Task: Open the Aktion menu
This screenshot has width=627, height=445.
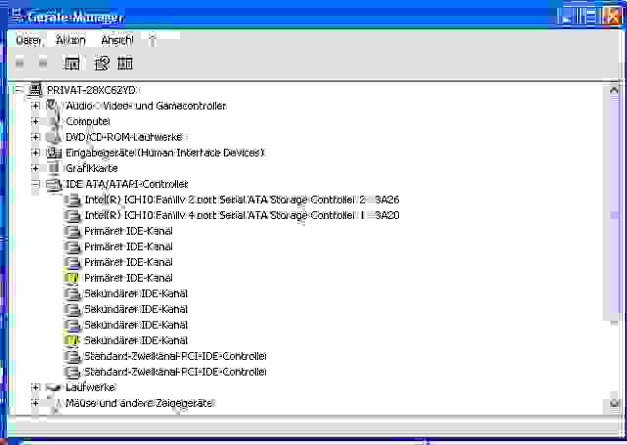Action: (x=70, y=40)
